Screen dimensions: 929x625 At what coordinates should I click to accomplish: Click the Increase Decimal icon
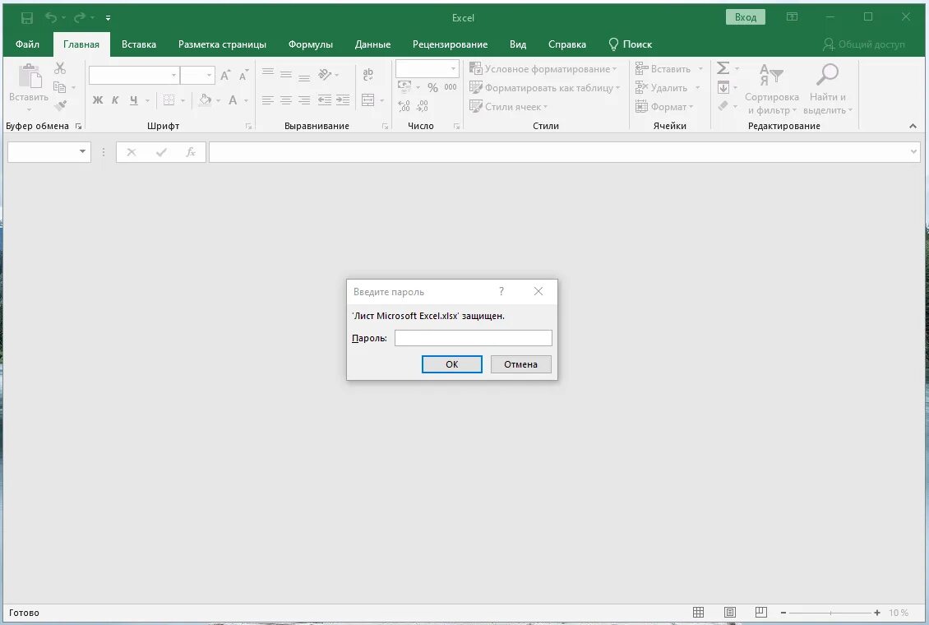pos(404,106)
